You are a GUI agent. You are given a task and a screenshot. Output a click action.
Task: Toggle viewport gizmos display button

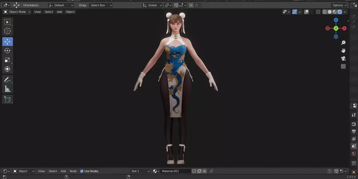tap(295, 12)
